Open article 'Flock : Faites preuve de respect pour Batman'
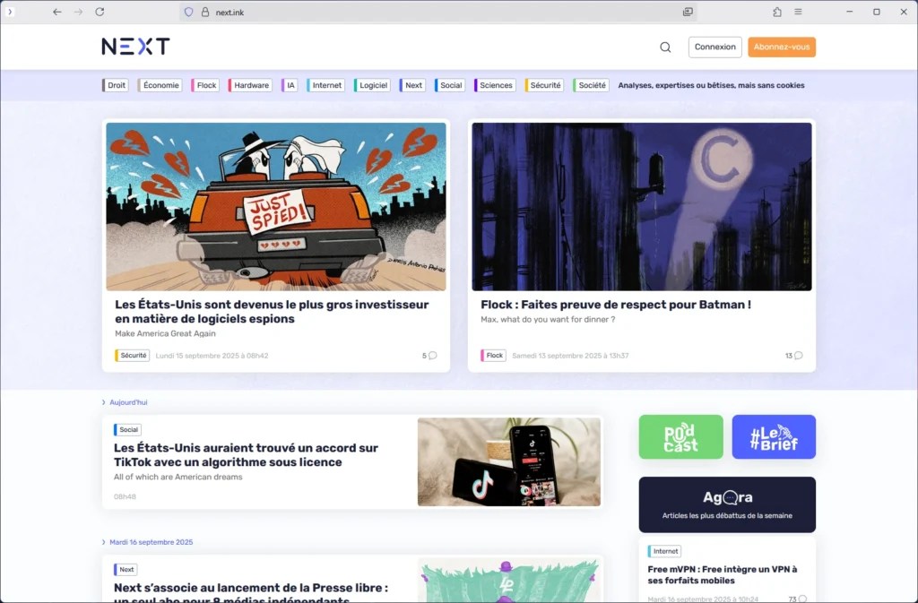 pyautogui.click(x=616, y=305)
